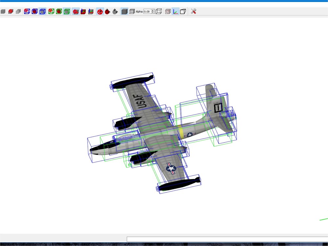Open the wrench and screwdriver settings tool
This screenshot has width=328, height=246.
click(194, 11)
